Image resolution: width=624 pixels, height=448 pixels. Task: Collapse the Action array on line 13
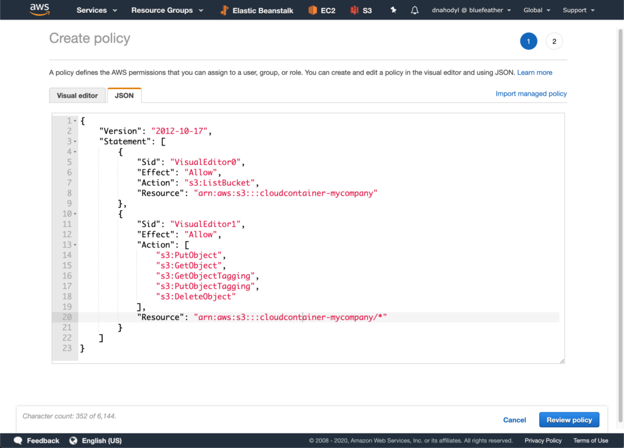click(76, 245)
